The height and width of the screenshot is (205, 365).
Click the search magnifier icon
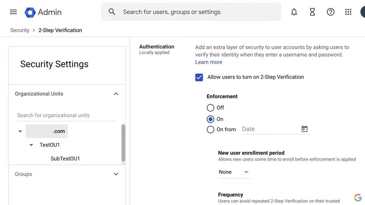click(112, 12)
